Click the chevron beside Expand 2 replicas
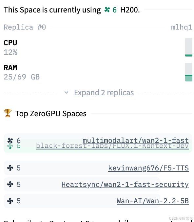Screen dimensions: 194x222 [66, 93]
